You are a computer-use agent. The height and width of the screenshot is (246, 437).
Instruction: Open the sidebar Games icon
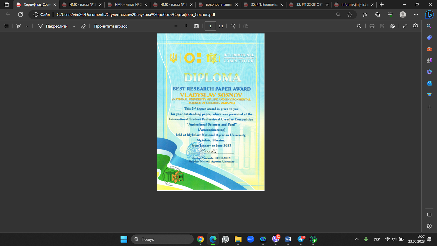coord(429,60)
